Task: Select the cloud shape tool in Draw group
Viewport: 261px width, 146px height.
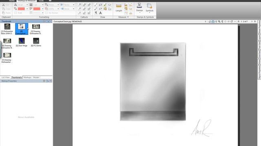Action: coord(110,5)
